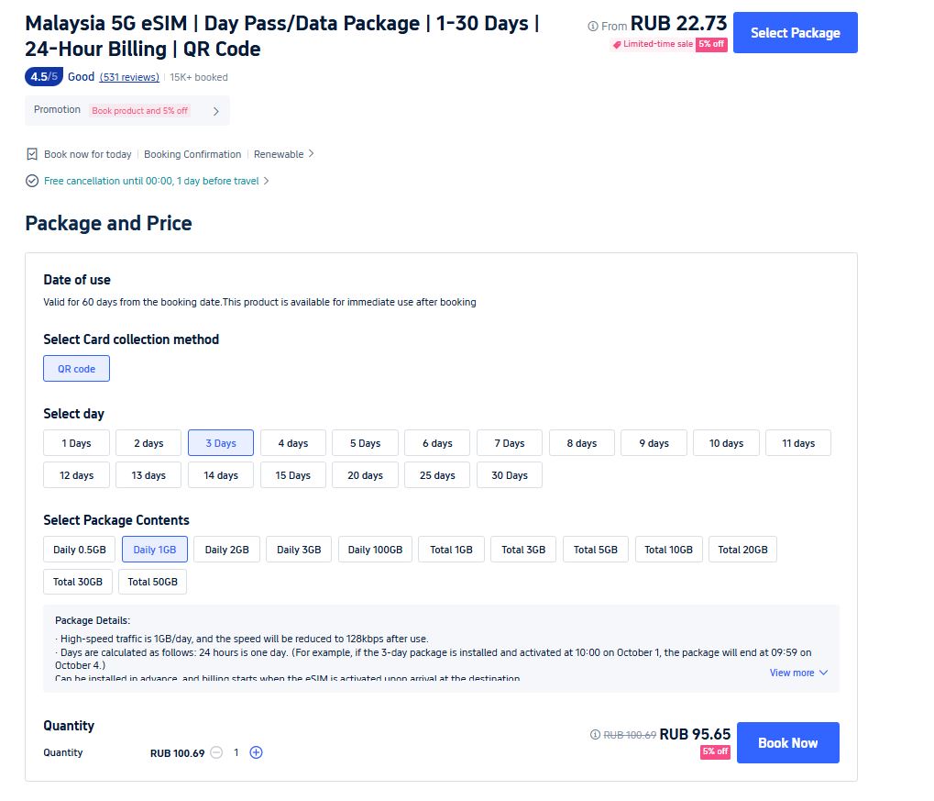
Task: Click the info icon beside RUB 100.69 strikethrough
Action: coord(596,735)
